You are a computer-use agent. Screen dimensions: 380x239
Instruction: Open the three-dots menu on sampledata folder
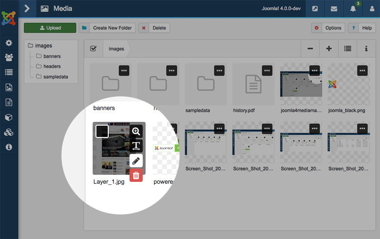(x=219, y=70)
